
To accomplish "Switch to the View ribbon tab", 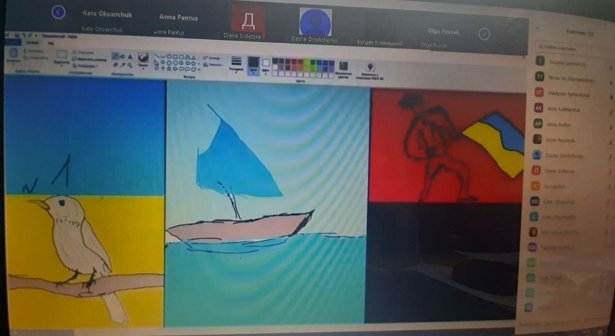I will click(51, 43).
